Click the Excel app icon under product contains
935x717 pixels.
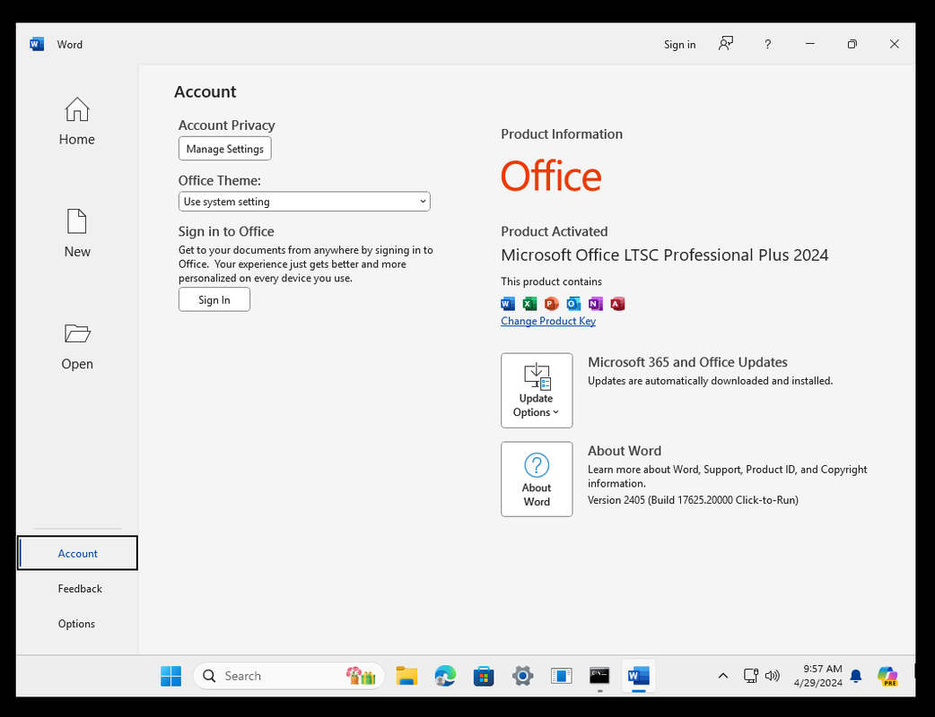coord(529,304)
